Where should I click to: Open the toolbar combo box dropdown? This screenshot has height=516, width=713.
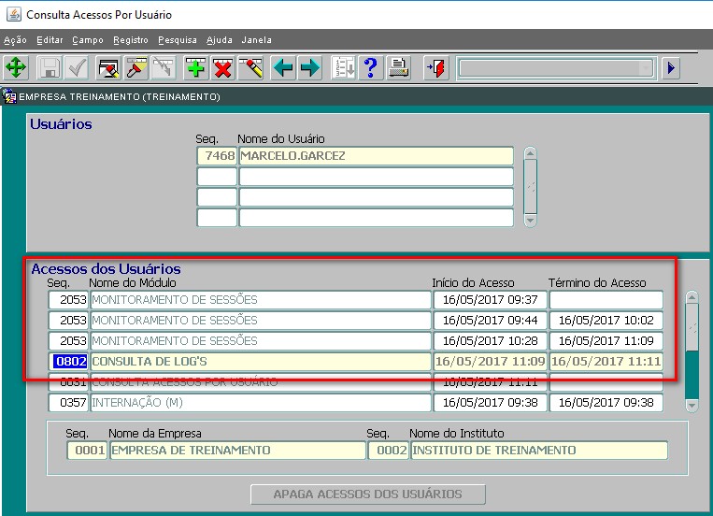pos(646,68)
